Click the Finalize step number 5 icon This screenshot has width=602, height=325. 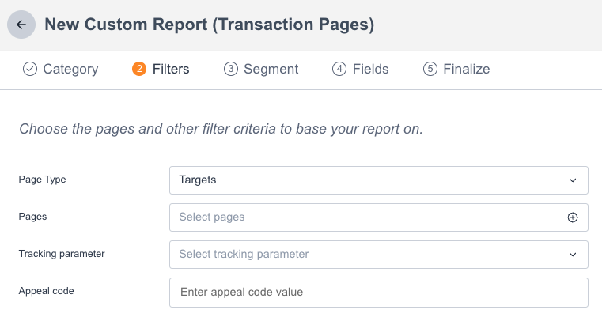(x=430, y=69)
